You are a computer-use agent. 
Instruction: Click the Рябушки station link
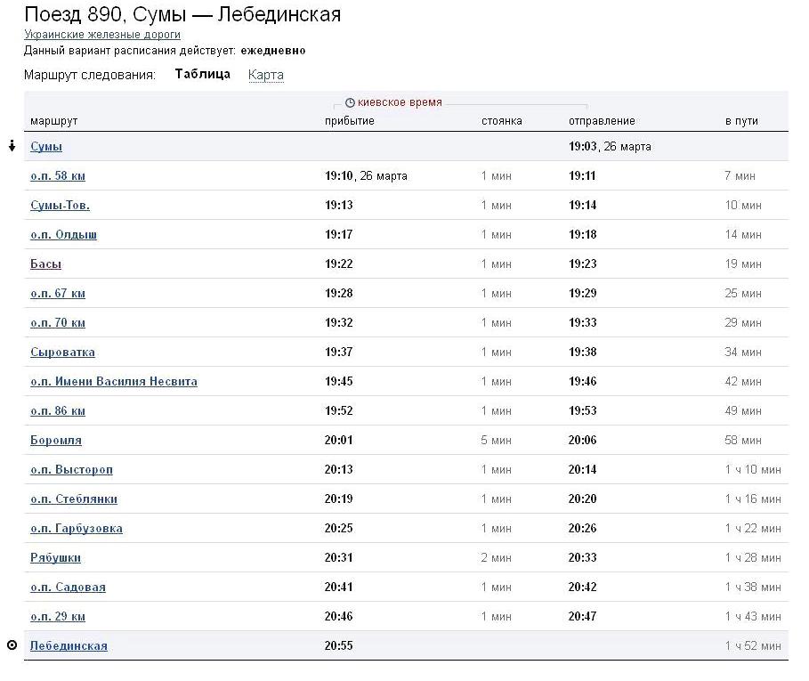point(55,558)
